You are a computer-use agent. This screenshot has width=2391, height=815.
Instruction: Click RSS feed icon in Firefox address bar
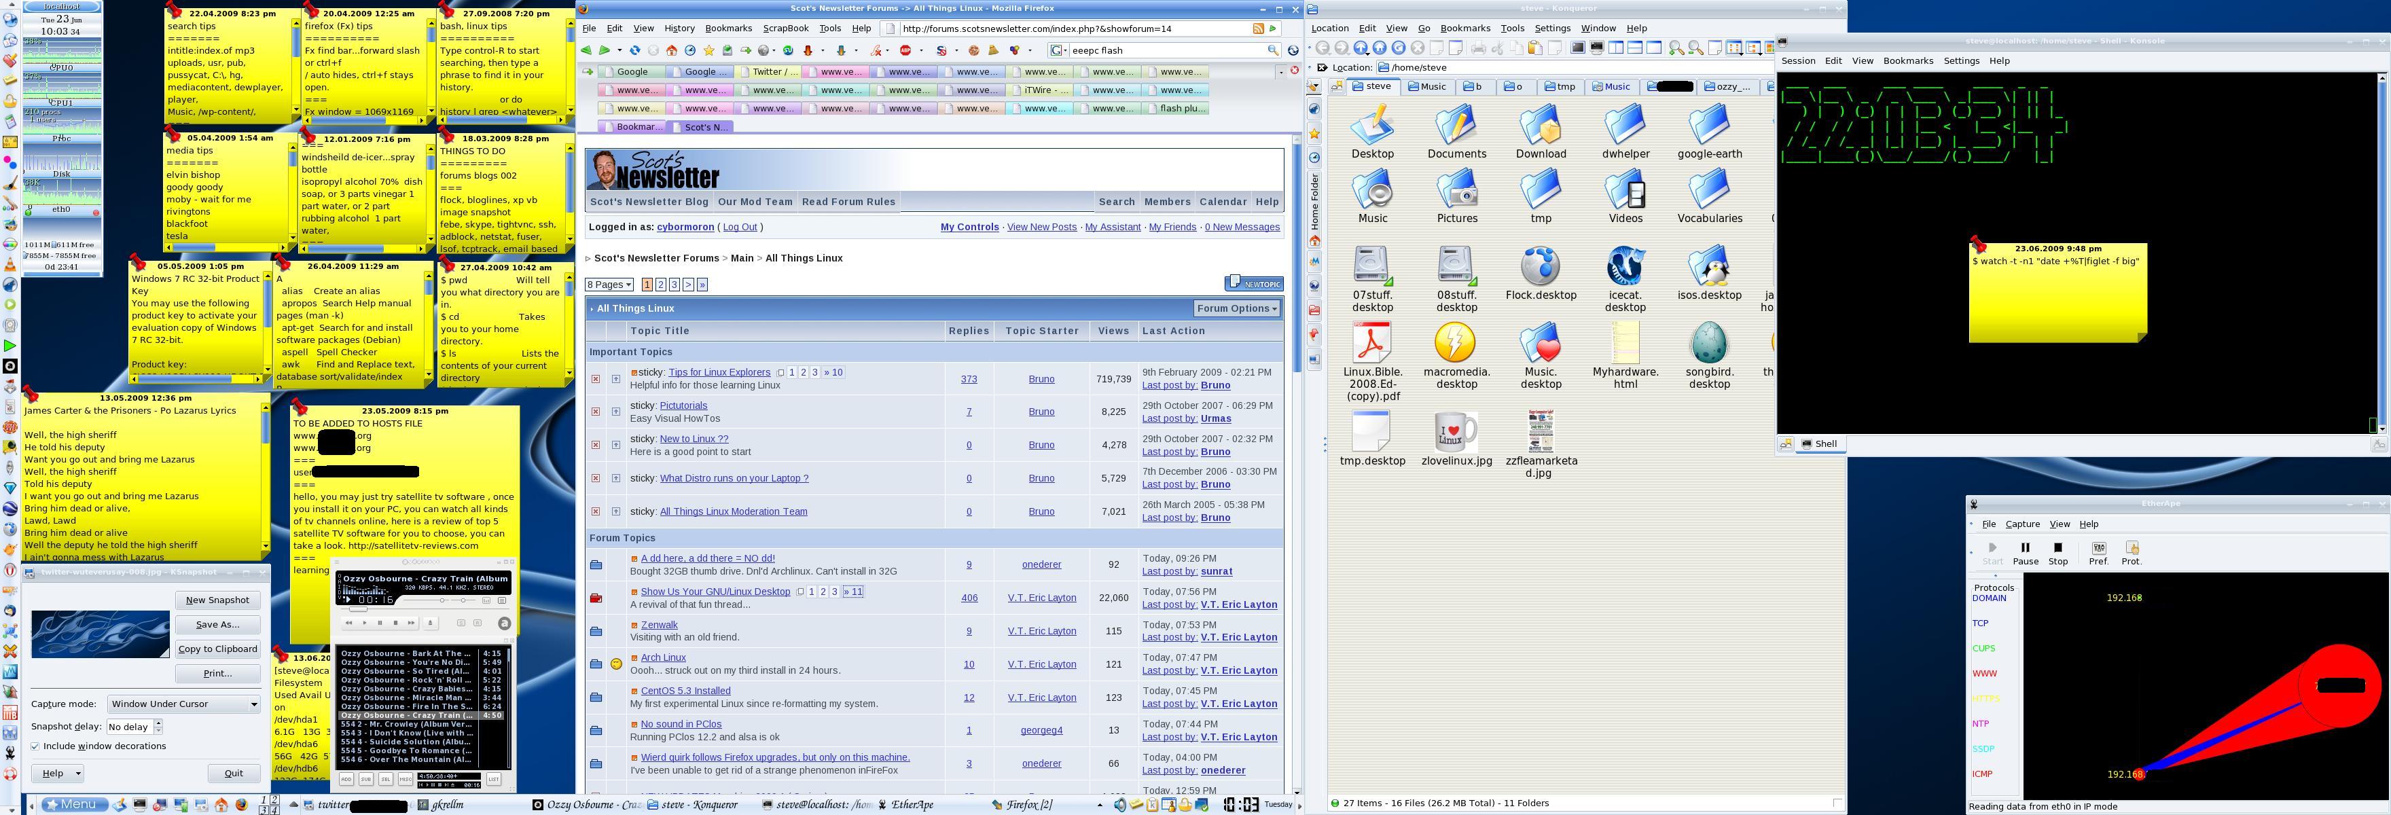[x=1259, y=29]
